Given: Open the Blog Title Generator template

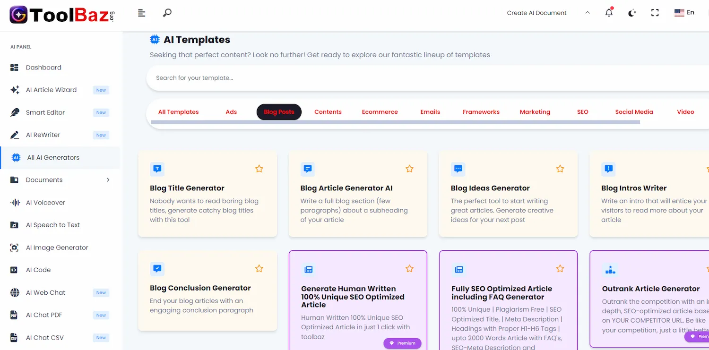Looking at the screenshot, I should (208, 194).
